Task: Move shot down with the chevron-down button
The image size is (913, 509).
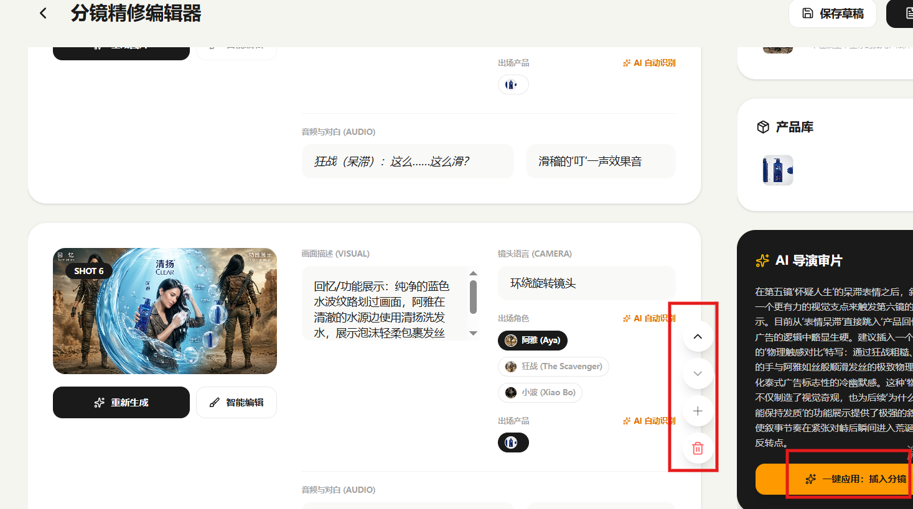Action: pyautogui.click(x=698, y=374)
